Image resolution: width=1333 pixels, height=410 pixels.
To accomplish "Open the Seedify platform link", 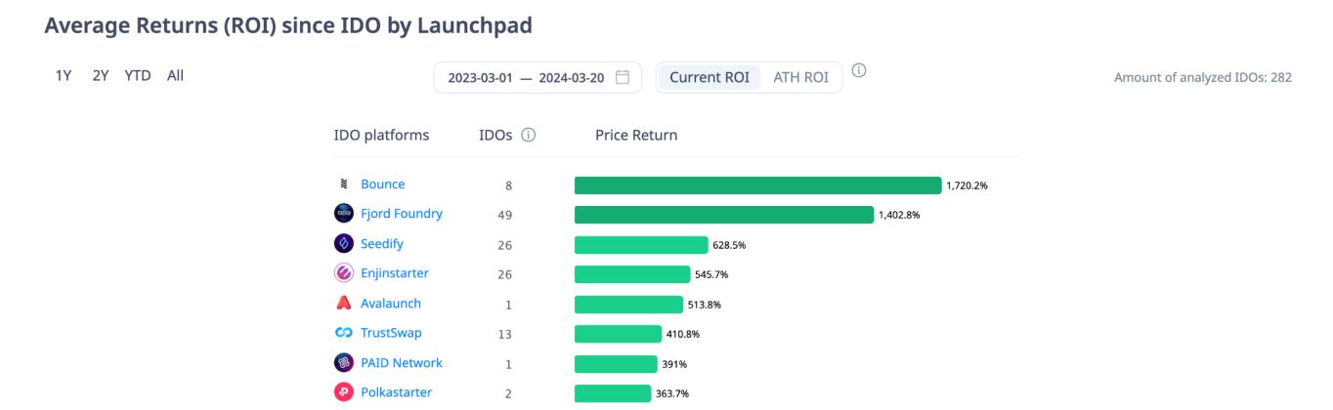I will [382, 244].
